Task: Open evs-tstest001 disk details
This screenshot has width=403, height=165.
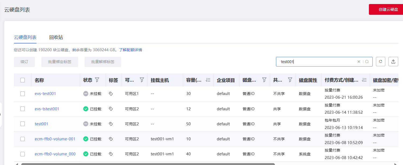Action: pos(47,109)
